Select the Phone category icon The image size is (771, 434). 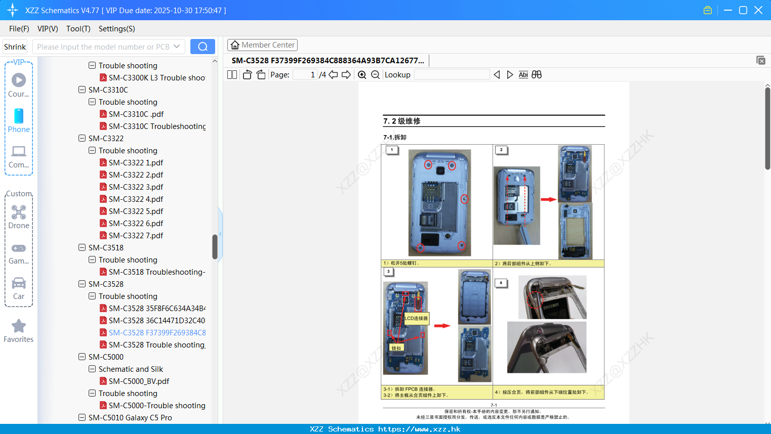[19, 120]
